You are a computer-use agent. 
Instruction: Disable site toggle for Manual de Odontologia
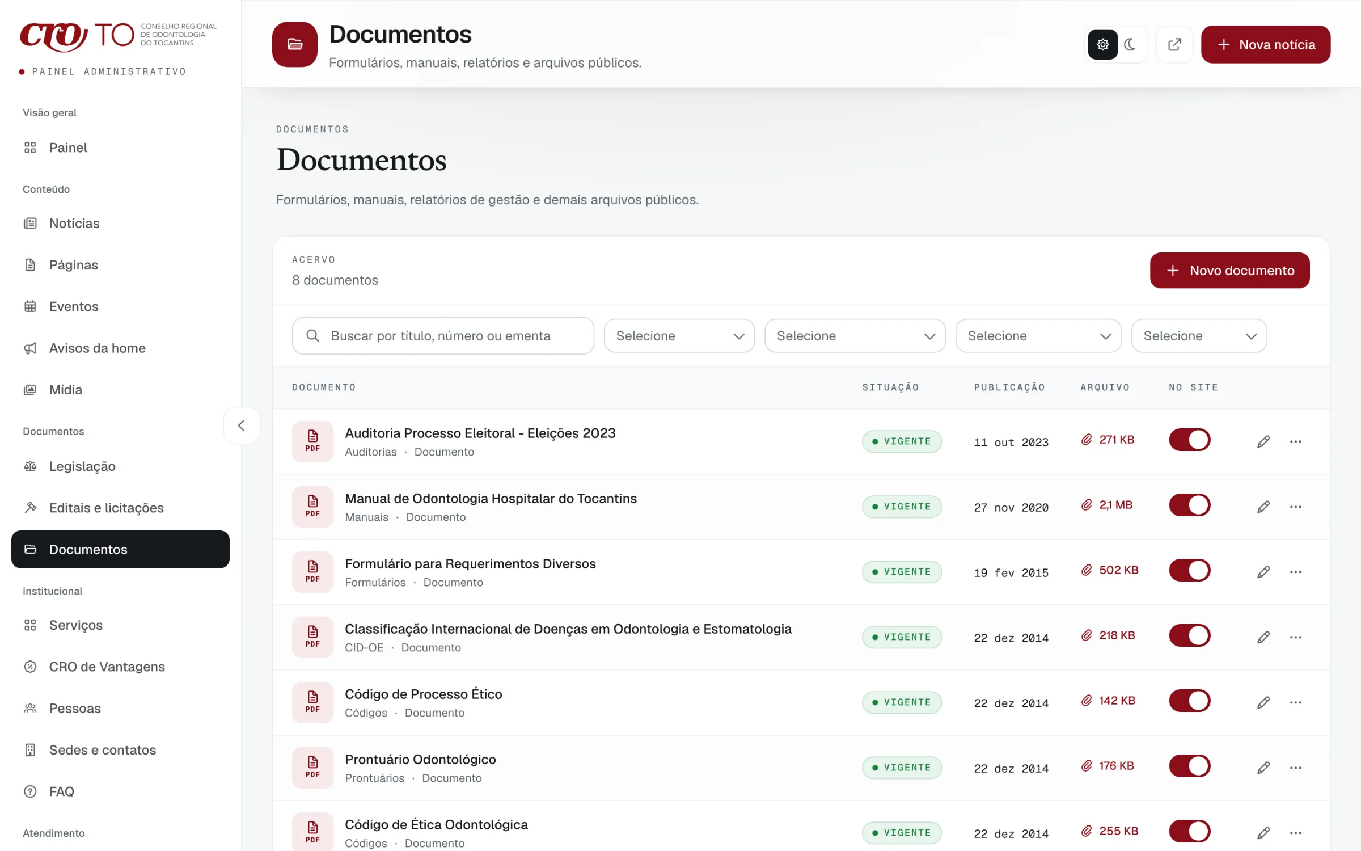pyautogui.click(x=1190, y=505)
